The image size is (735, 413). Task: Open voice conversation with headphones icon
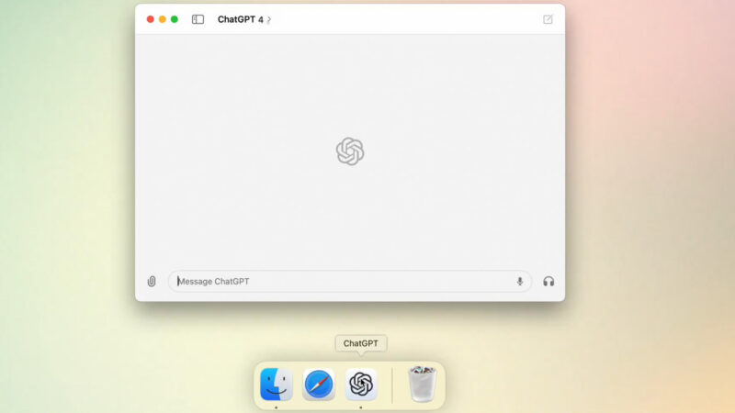point(548,282)
